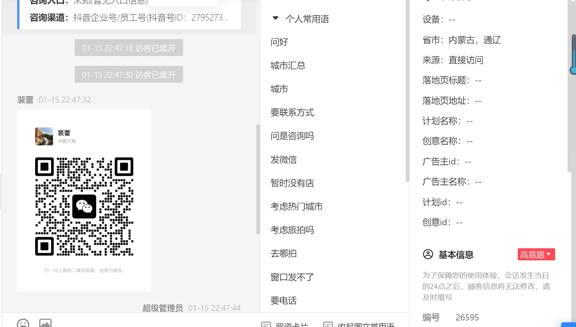
Task: Click the quick phrases panel scrollbar
Action: pyautogui.click(x=407, y=91)
